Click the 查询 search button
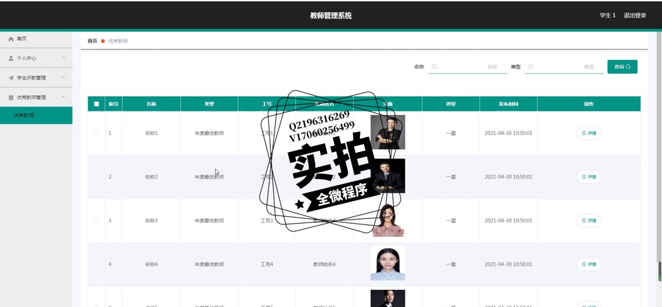The image size is (662, 307). (622, 67)
